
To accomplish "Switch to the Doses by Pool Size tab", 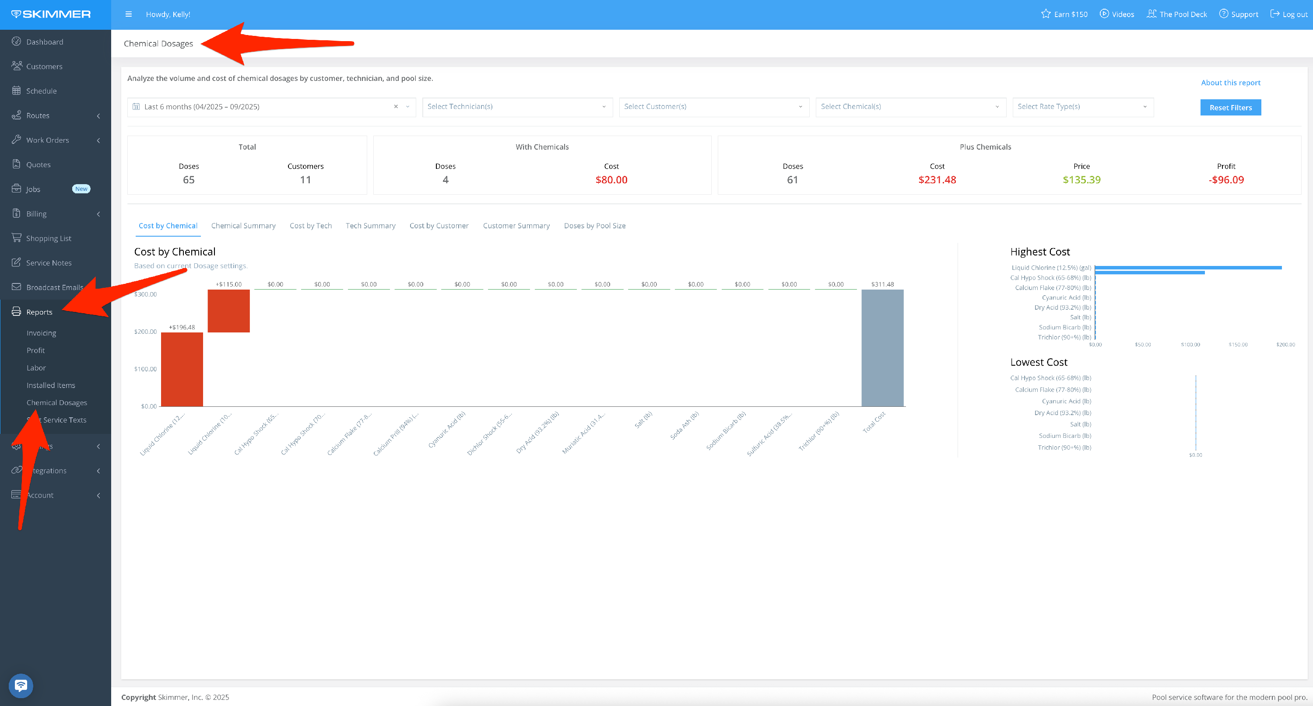I will (x=594, y=226).
